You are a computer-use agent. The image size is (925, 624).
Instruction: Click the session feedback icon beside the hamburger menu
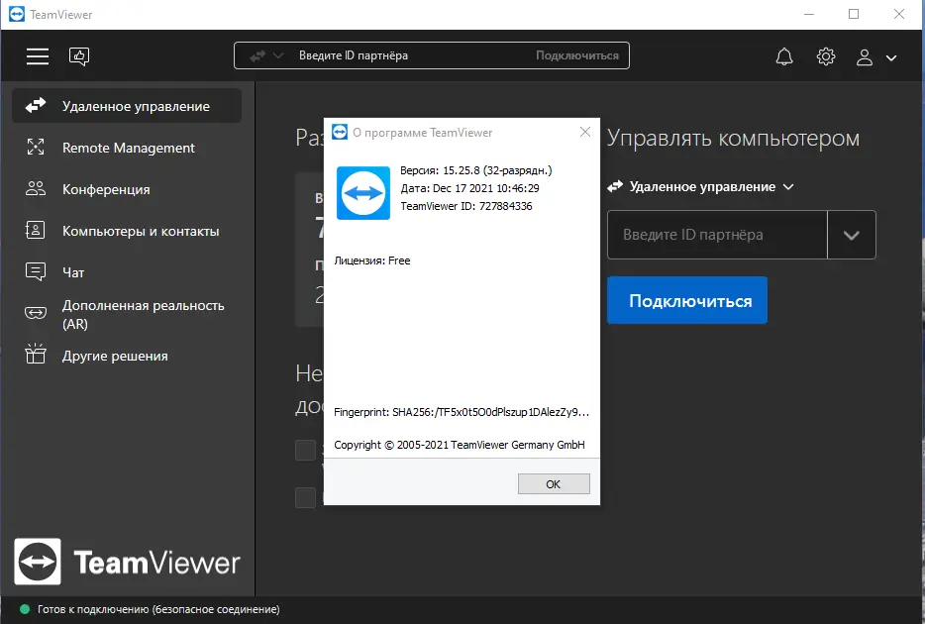(78, 56)
